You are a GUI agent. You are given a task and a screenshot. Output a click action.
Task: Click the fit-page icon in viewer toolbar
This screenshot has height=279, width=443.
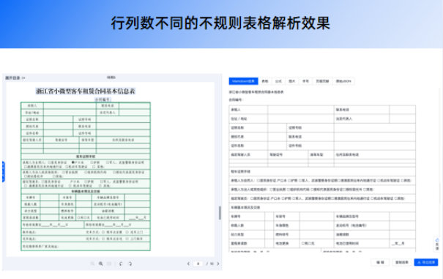pos(109,264)
